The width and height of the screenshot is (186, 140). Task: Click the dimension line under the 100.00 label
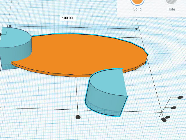click(73, 27)
